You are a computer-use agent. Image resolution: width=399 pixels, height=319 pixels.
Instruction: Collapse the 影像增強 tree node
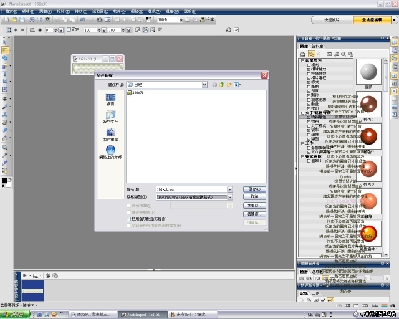coord(303,60)
